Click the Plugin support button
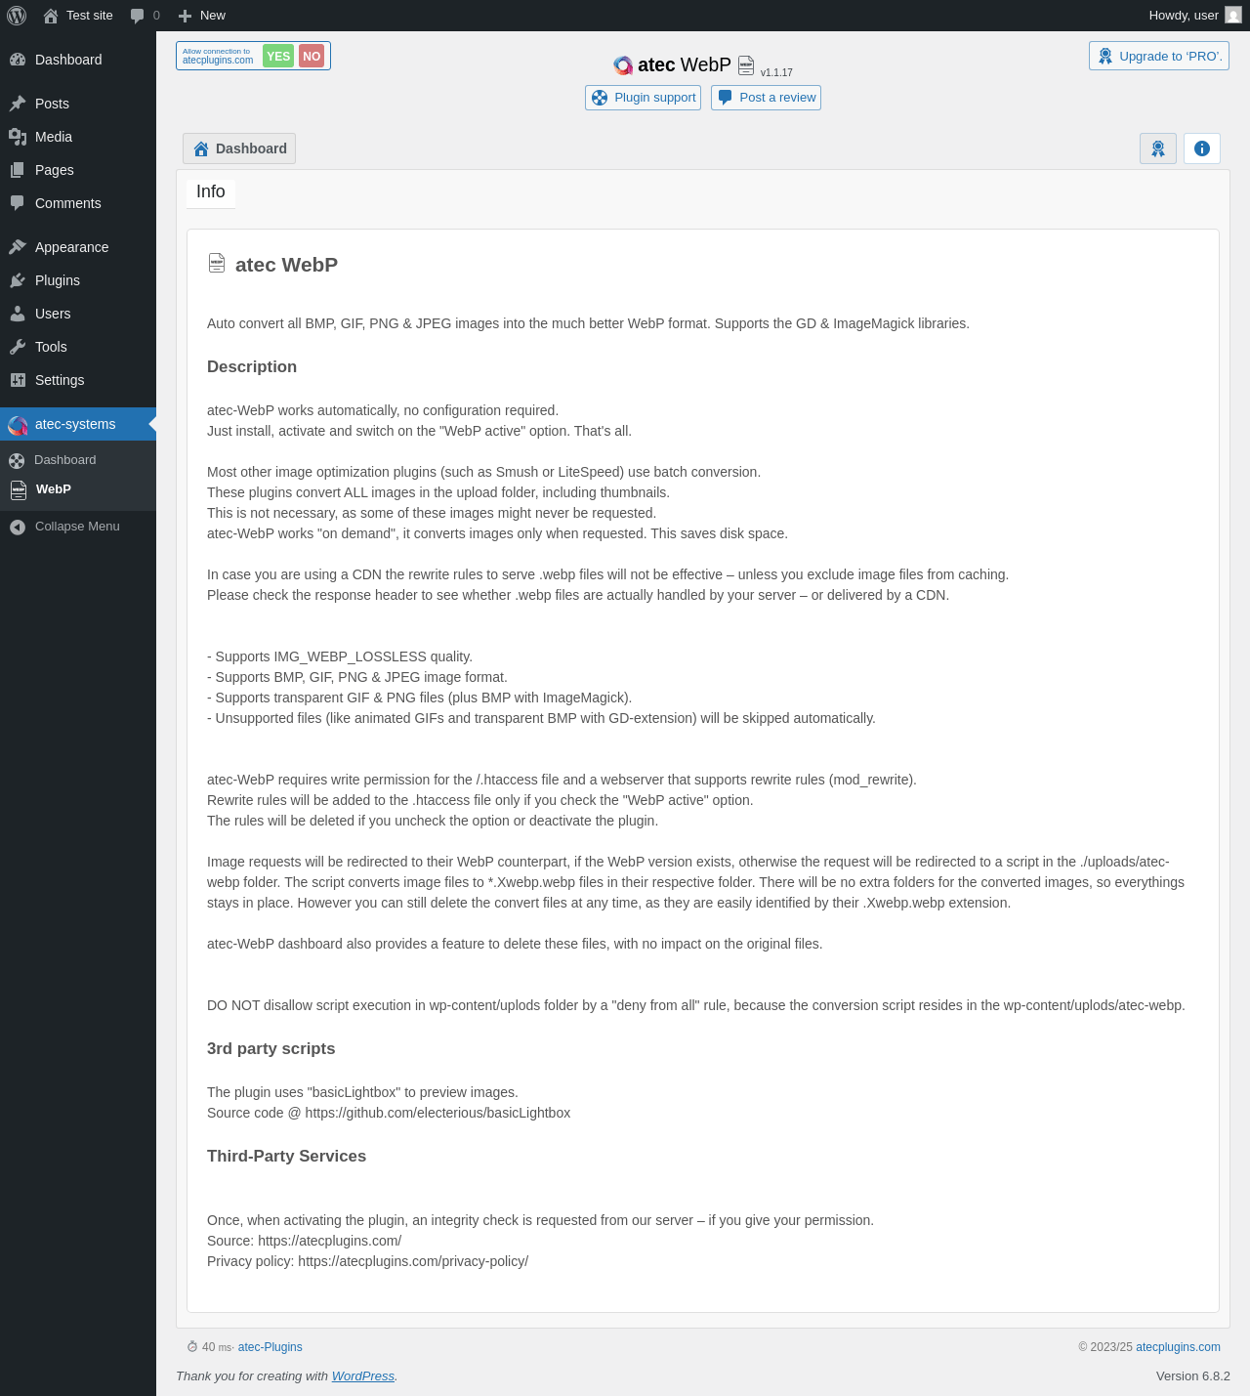The width and height of the screenshot is (1250, 1396). click(643, 98)
